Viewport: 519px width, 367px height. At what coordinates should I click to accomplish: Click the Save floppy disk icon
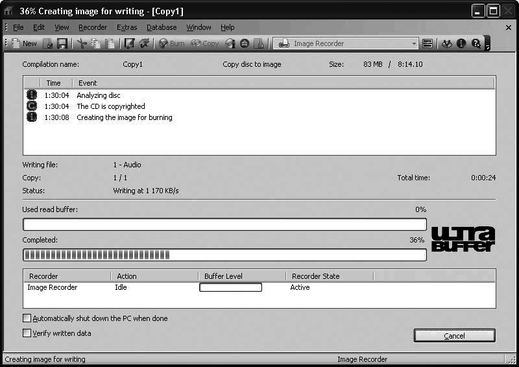62,43
